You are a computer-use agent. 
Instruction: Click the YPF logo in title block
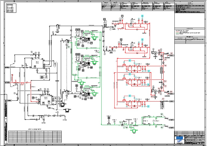tap(179, 138)
